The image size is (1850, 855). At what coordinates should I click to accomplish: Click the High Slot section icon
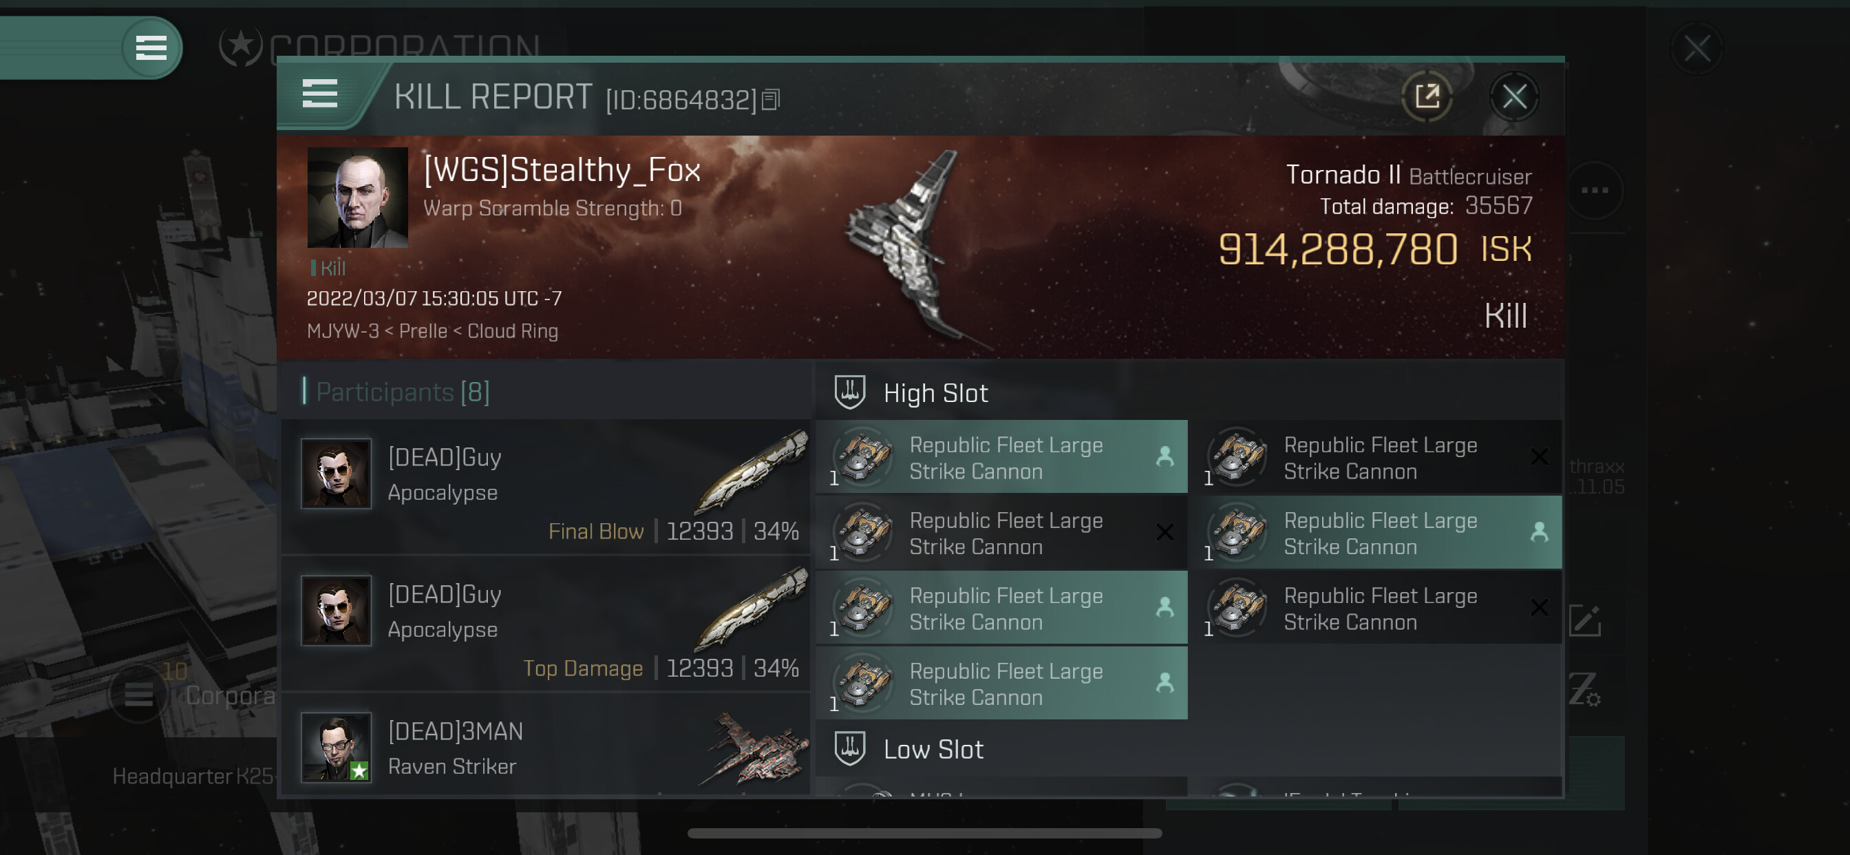pos(849,392)
